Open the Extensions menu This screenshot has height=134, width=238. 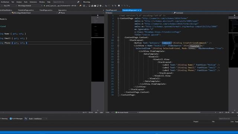pos(33,2)
